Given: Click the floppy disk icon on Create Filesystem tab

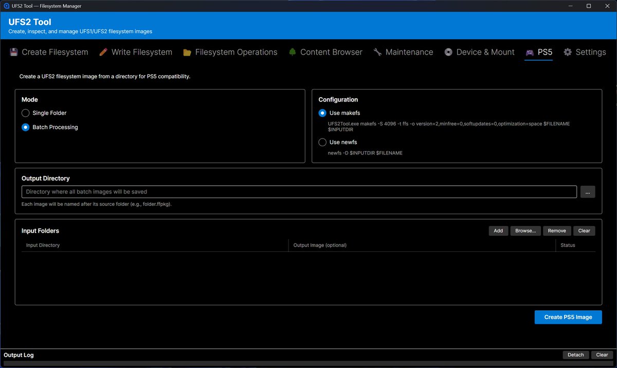Looking at the screenshot, I should click(x=14, y=52).
